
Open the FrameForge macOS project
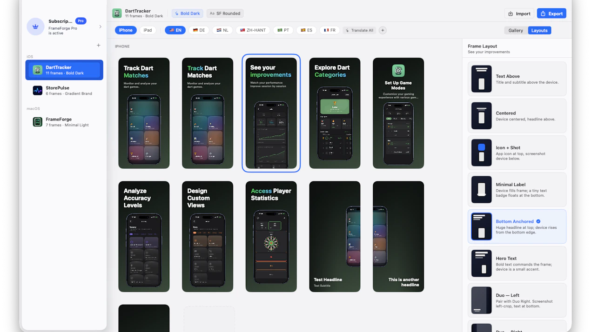[x=64, y=122]
